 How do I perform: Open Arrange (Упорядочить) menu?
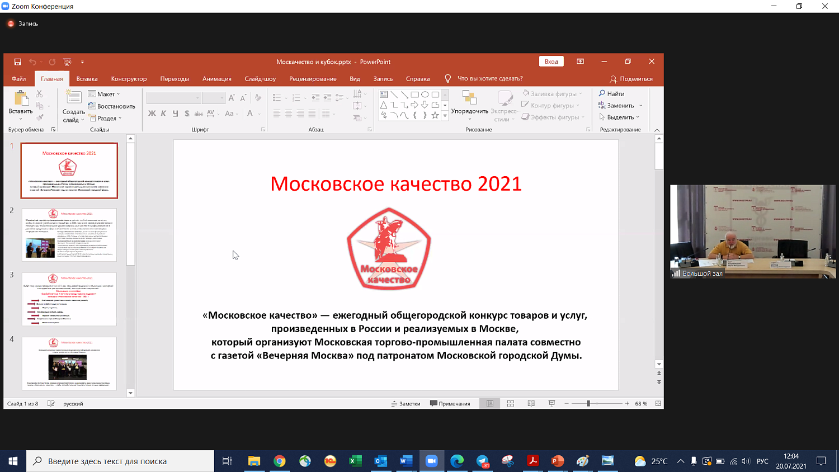click(469, 105)
